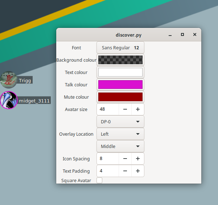Click the Trigg username label
218x205 pixels.
point(25,81)
